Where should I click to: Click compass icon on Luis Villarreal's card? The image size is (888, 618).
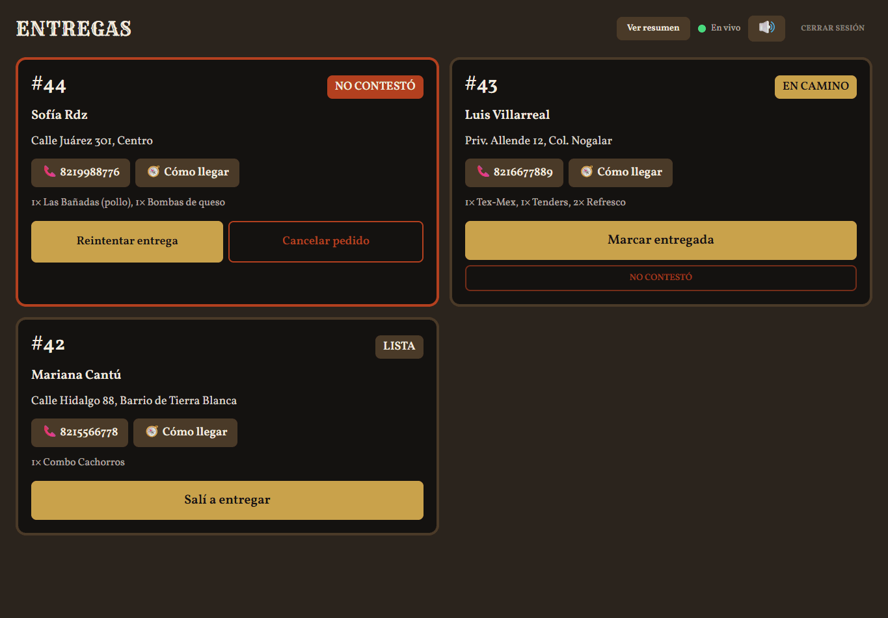(x=587, y=172)
